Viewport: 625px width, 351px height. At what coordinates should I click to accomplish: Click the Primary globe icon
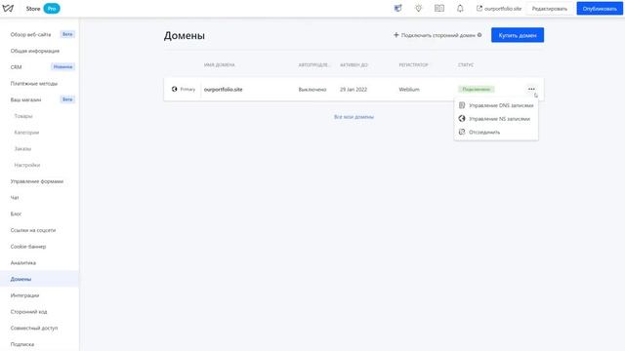[174, 89]
